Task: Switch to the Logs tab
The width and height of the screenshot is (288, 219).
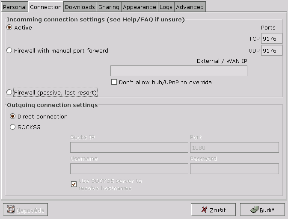Action: coord(166,7)
